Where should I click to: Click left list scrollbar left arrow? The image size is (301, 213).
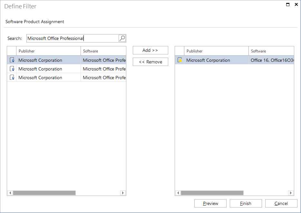(x=10, y=193)
